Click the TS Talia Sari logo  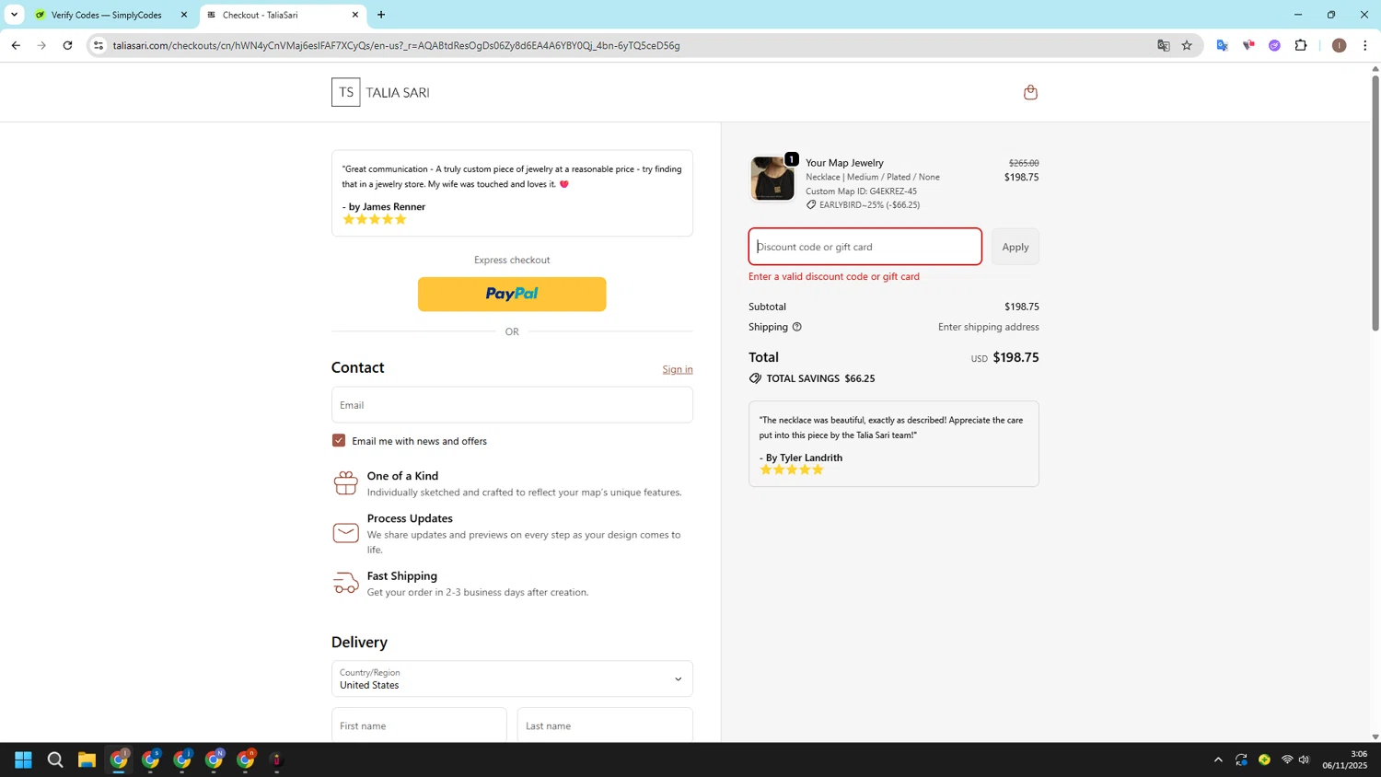380,92
